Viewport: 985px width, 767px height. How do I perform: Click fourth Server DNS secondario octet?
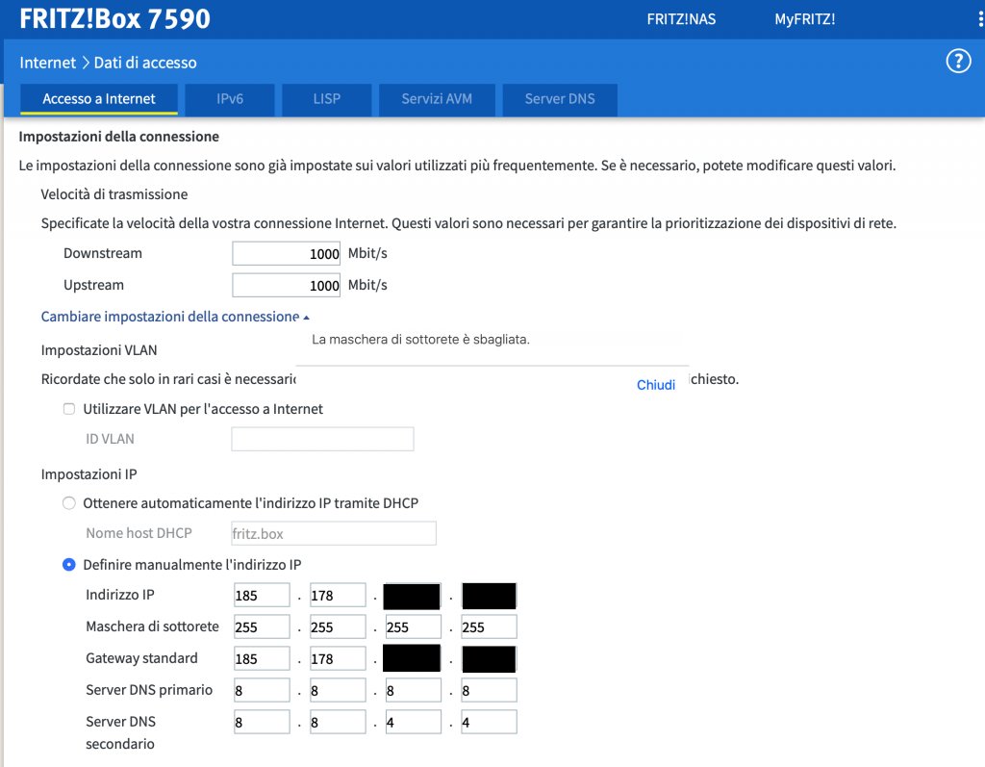489,722
